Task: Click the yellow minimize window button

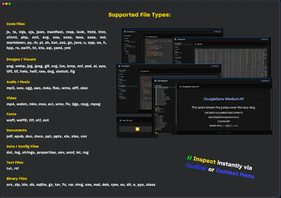Action: click(x=7, y=4)
